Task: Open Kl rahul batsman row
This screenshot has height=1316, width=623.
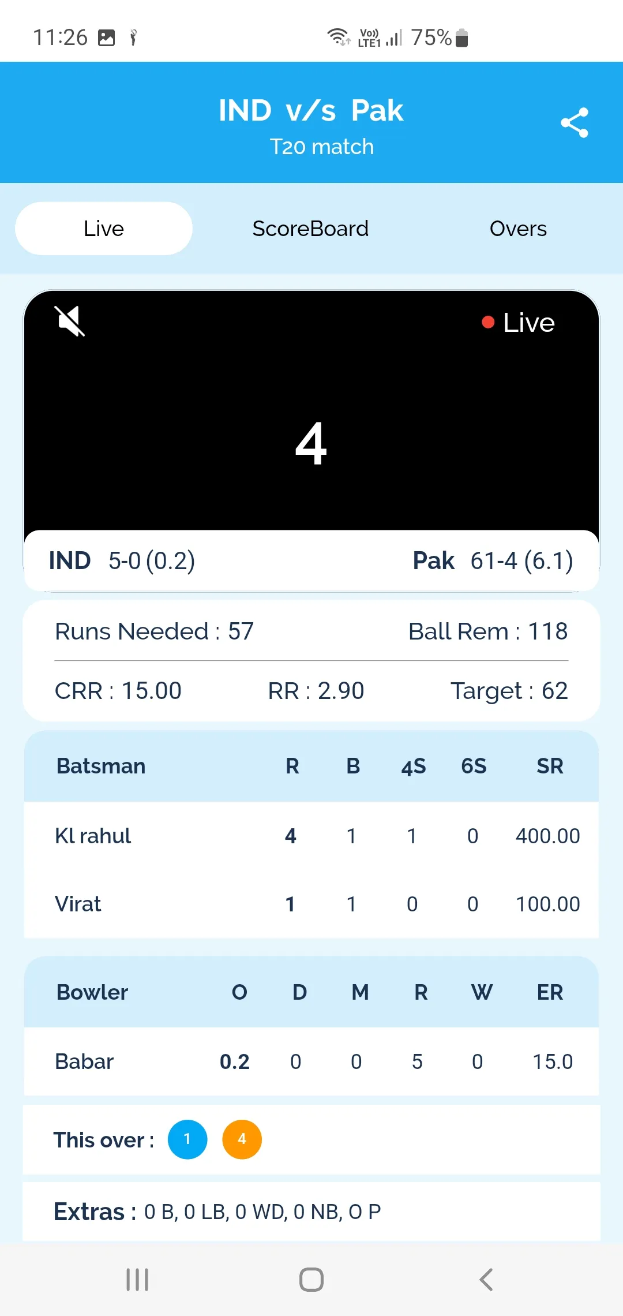Action: (x=311, y=836)
